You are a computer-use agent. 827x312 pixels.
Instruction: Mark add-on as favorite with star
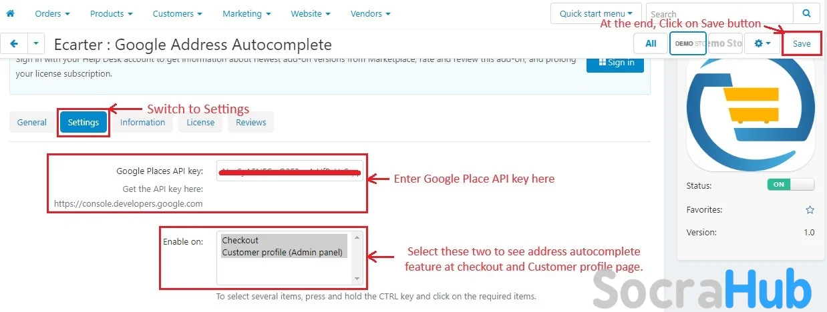(810, 210)
